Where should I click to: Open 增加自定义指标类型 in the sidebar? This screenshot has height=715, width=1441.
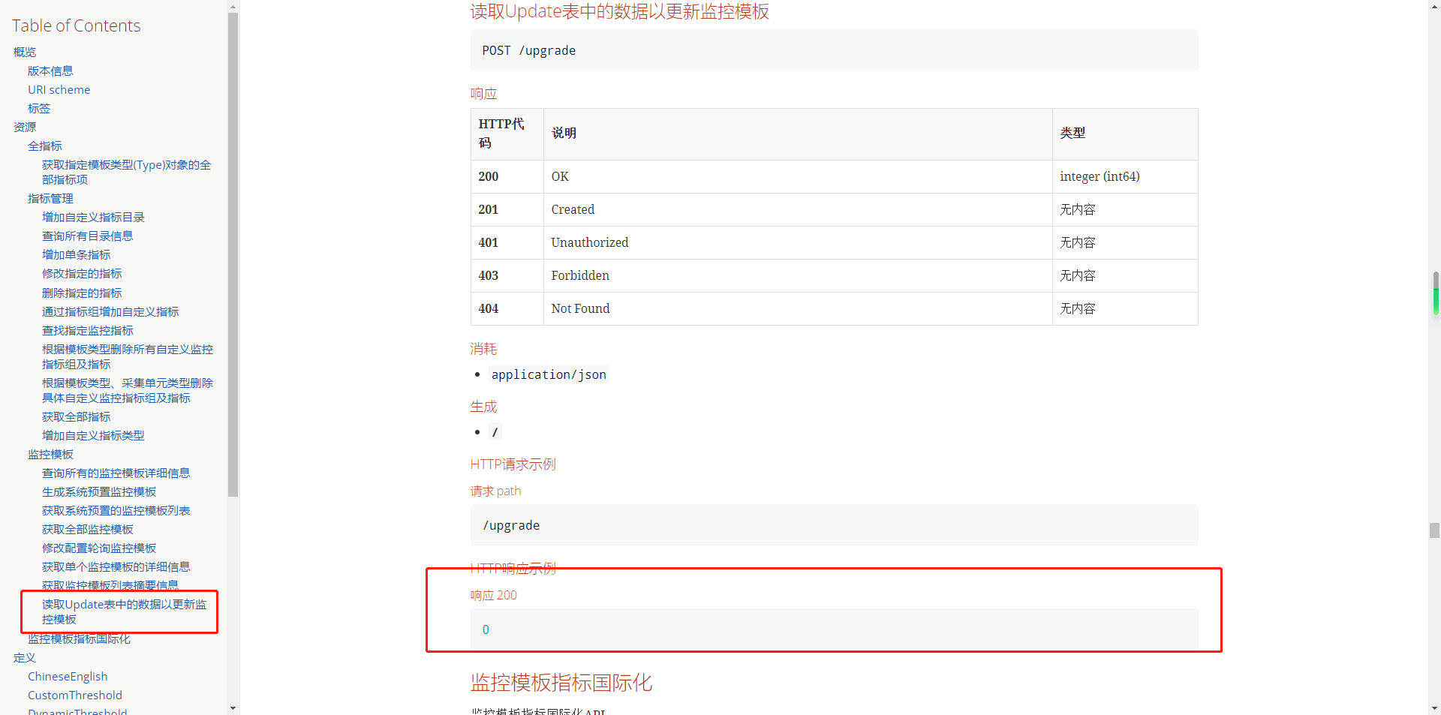click(93, 435)
